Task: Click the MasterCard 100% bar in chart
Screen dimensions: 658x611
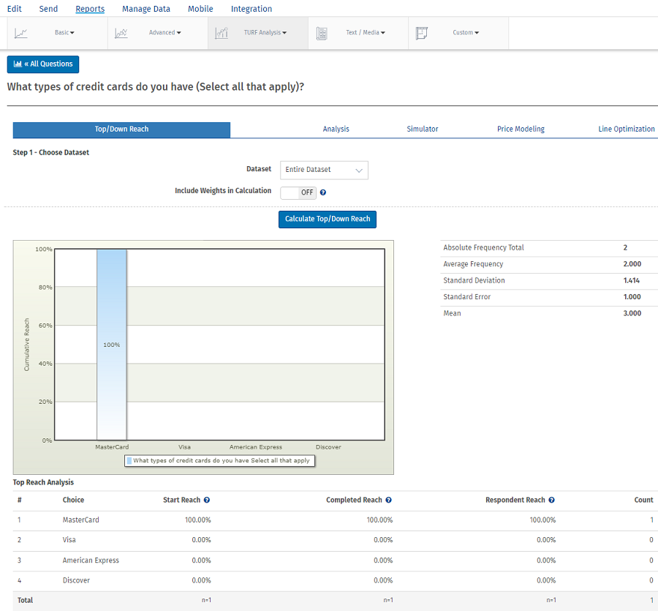Action: pos(112,344)
